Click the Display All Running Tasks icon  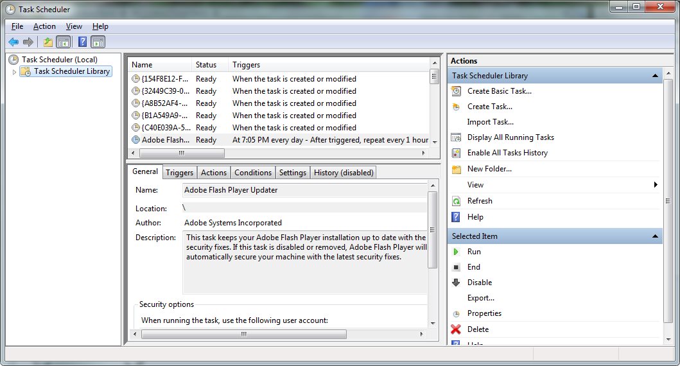(x=457, y=137)
